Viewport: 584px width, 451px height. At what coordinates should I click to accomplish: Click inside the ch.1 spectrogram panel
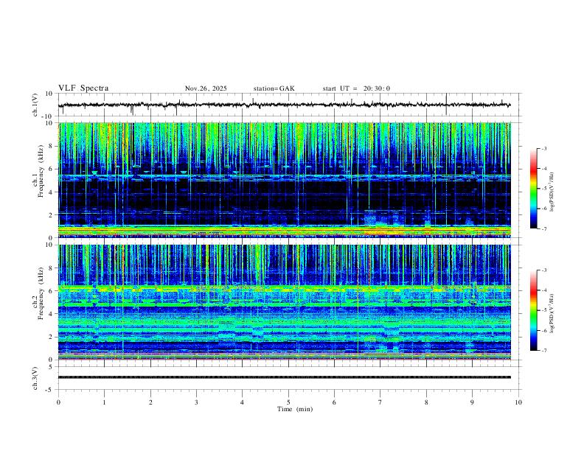(284, 180)
